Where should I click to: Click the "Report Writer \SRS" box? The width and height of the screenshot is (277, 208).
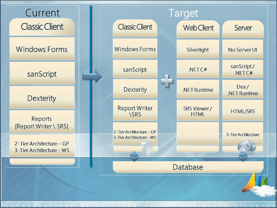click(135, 110)
